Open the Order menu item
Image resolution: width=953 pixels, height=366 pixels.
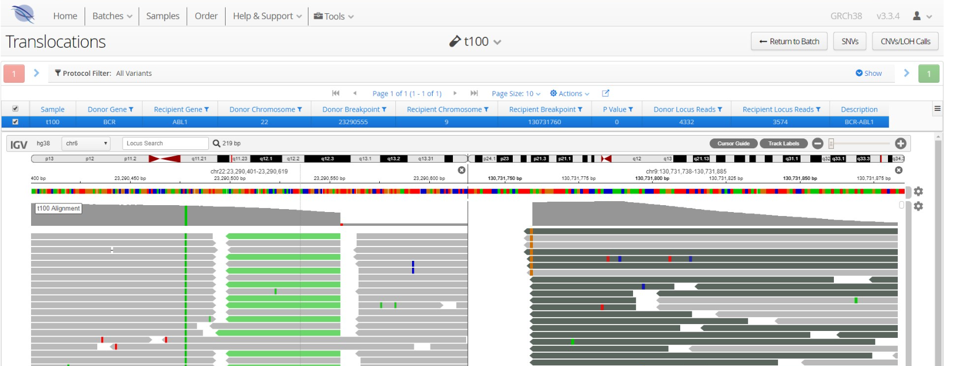pos(206,16)
